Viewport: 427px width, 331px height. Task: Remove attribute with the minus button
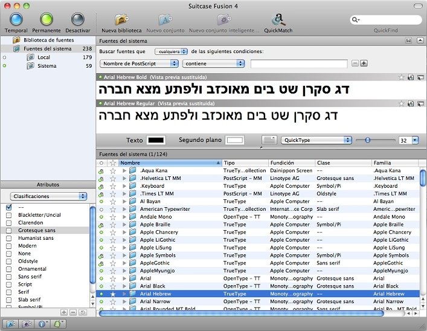[x=73, y=312]
